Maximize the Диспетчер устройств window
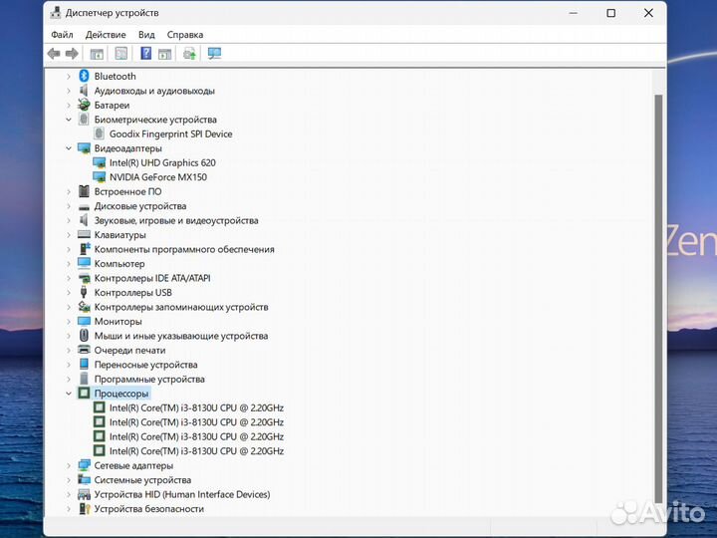This screenshot has height=538, width=717. (610, 13)
